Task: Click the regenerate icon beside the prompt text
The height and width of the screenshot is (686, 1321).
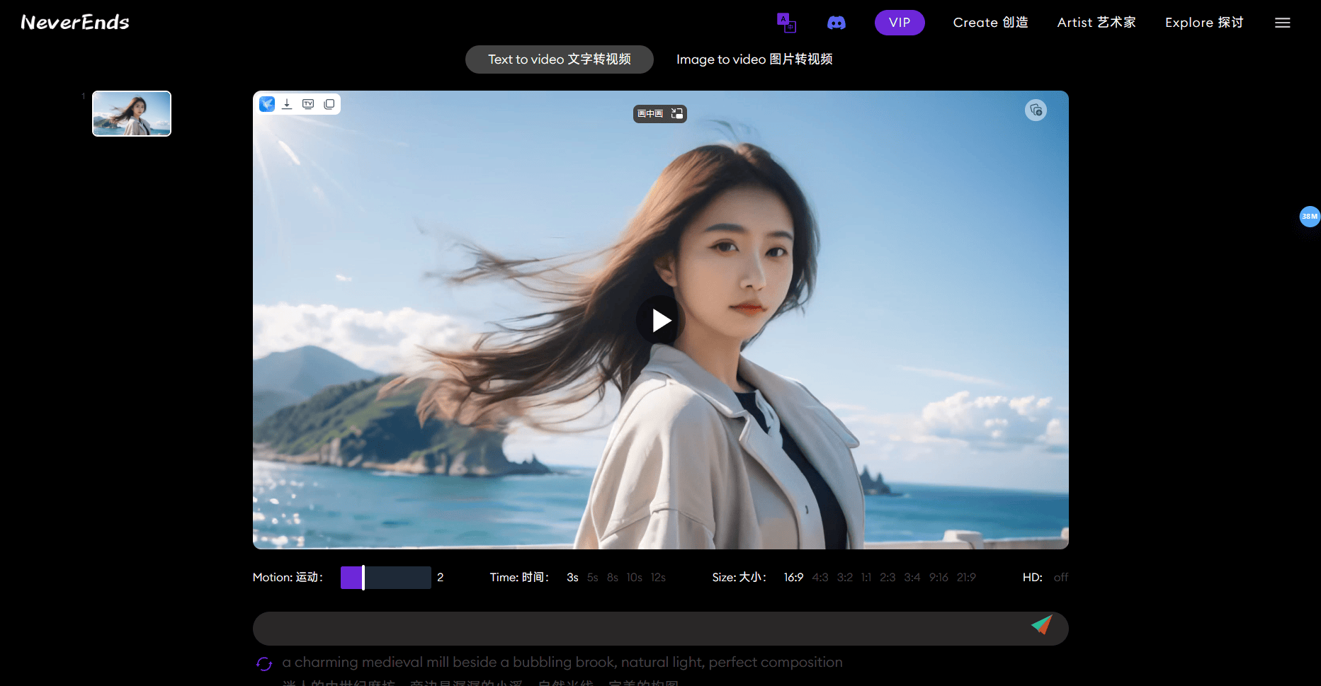Action: [264, 663]
